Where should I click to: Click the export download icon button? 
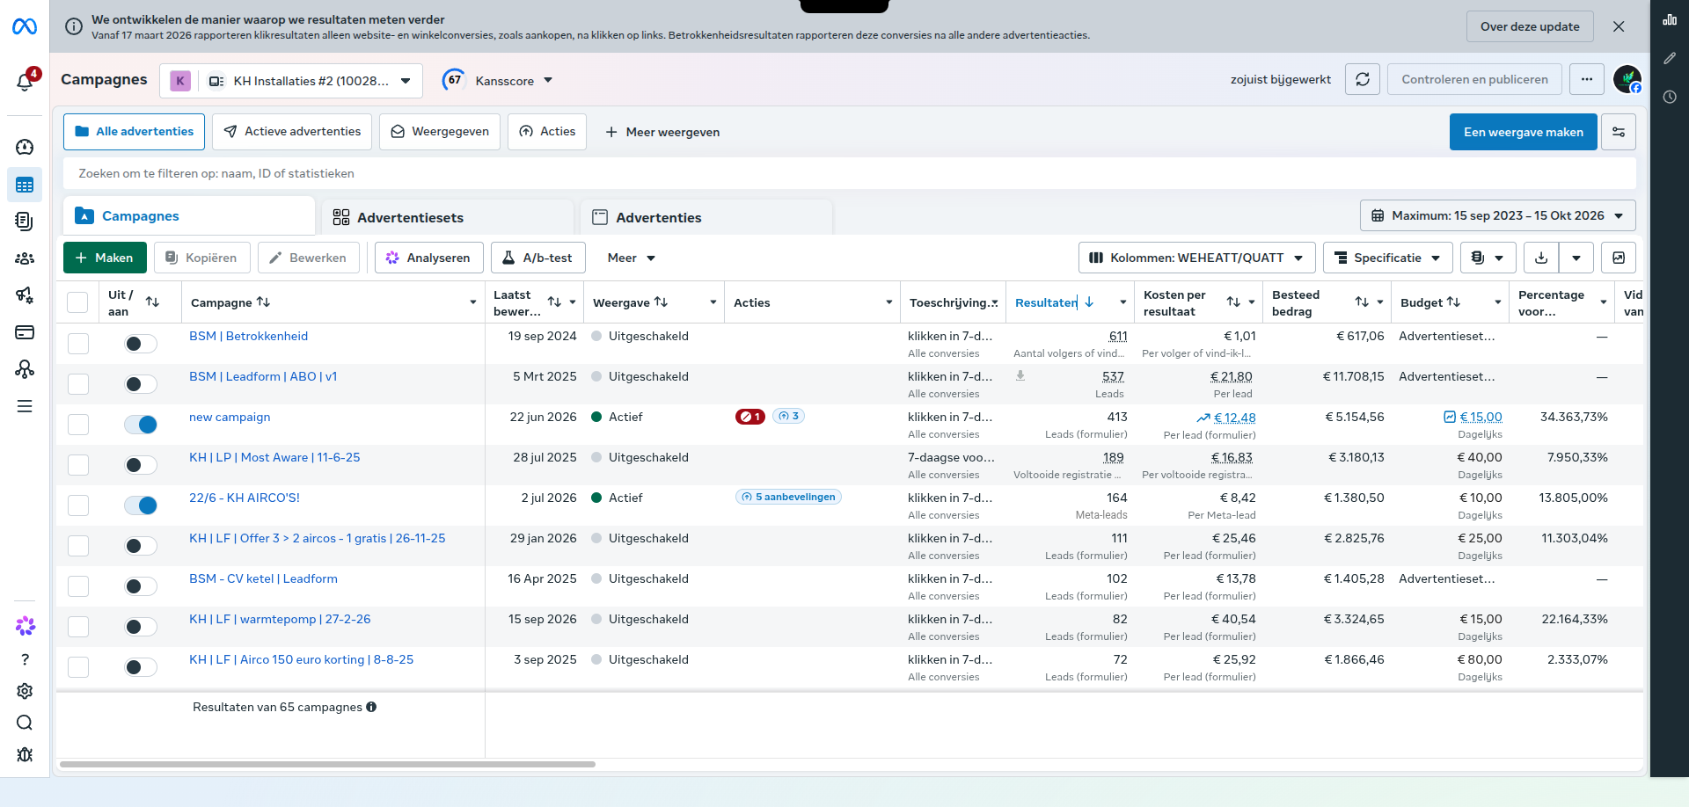point(1541,258)
